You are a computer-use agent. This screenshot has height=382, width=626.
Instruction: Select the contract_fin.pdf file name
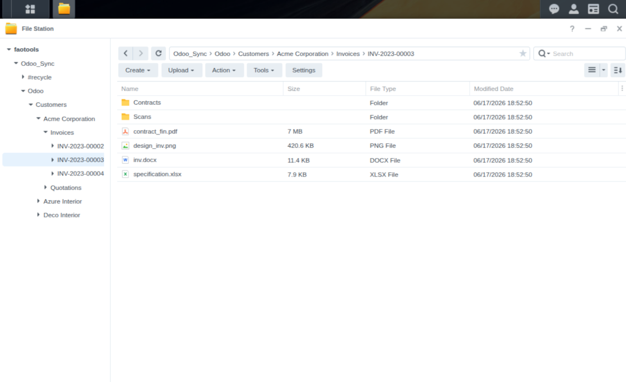155,131
